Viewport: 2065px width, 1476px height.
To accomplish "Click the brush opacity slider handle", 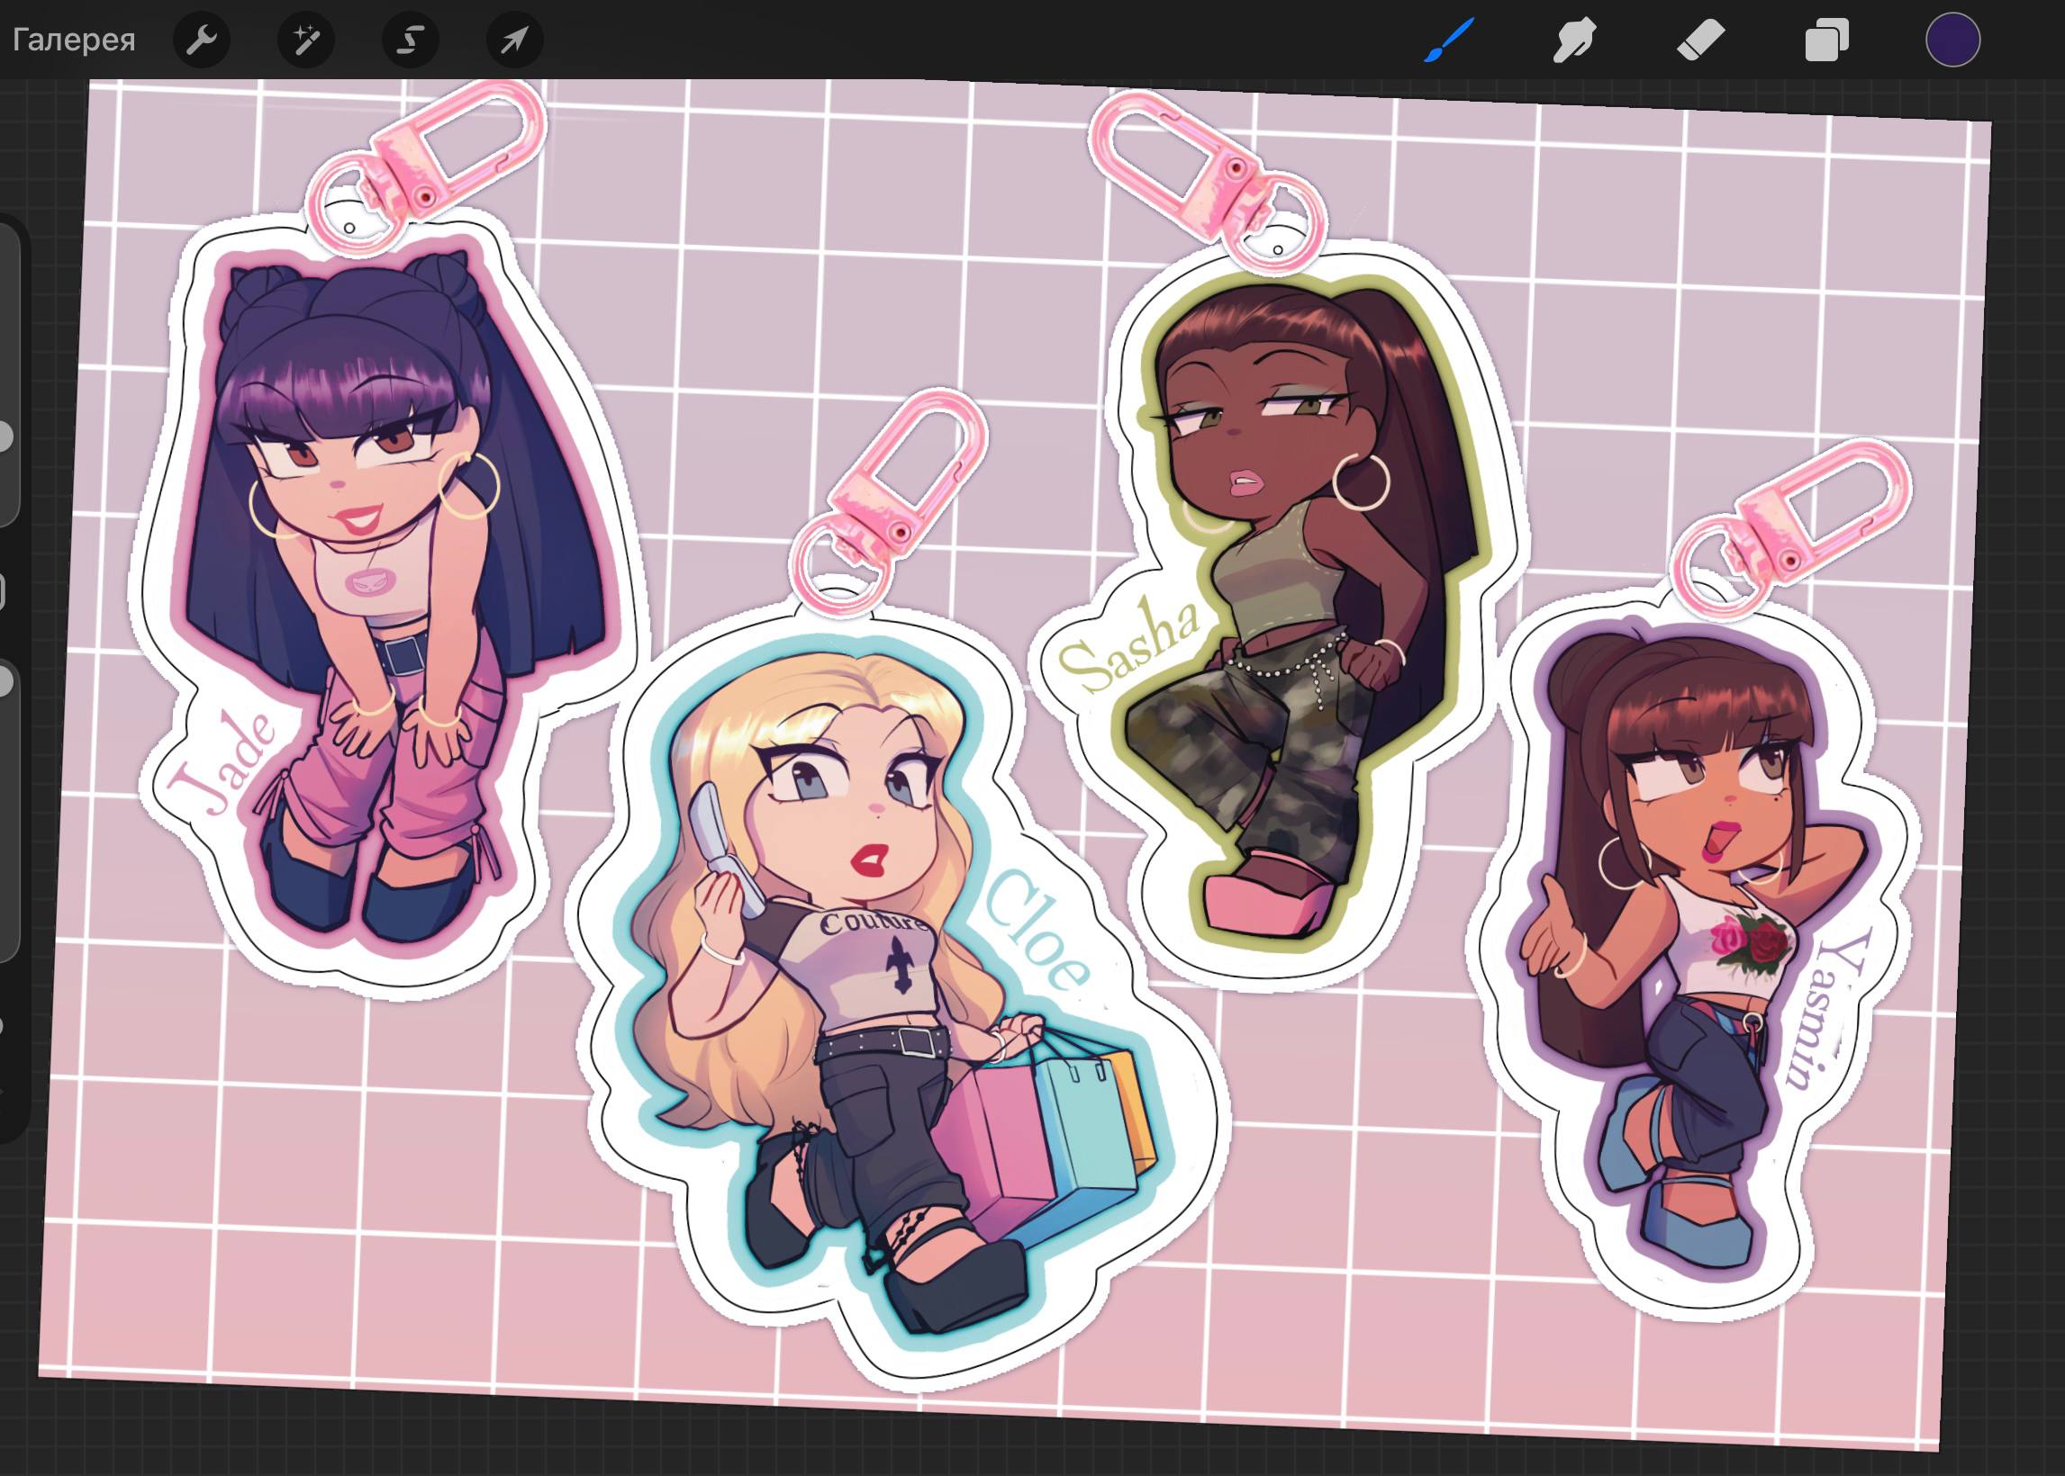I will pos(5,680).
